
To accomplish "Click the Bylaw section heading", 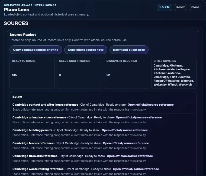I will [17, 97].
